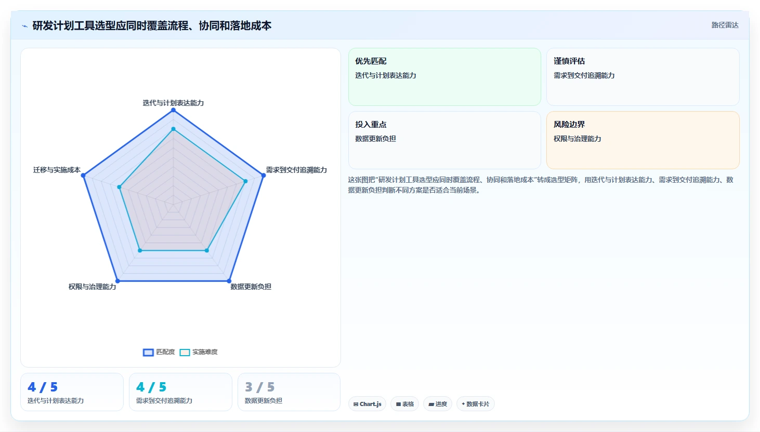Click the 匹配度 point on 权限与治理能力 axis
This screenshot has width=760, height=432.
coord(117,281)
